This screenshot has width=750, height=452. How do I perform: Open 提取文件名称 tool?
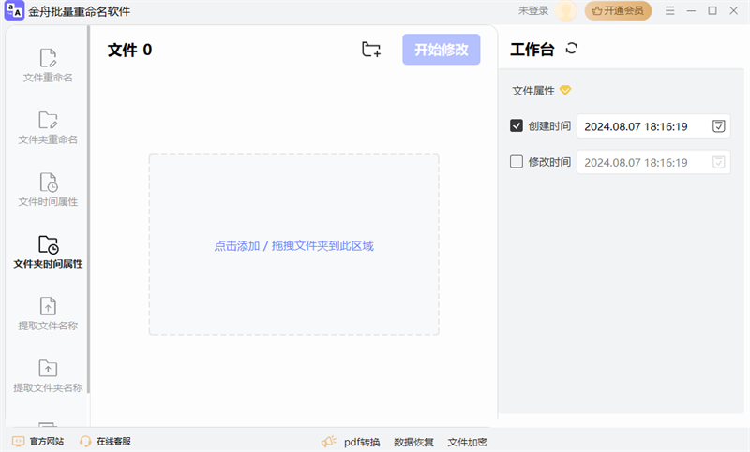tap(48, 314)
